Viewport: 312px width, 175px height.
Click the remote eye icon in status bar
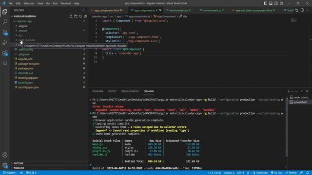point(21,173)
